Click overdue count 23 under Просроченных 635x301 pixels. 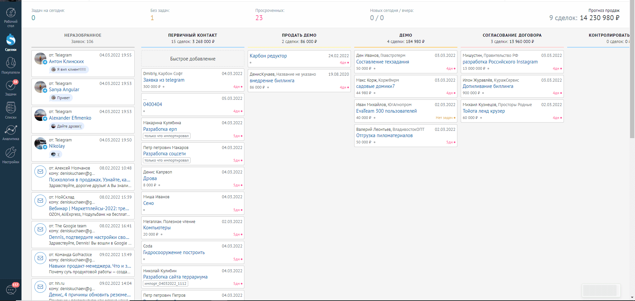point(259,18)
